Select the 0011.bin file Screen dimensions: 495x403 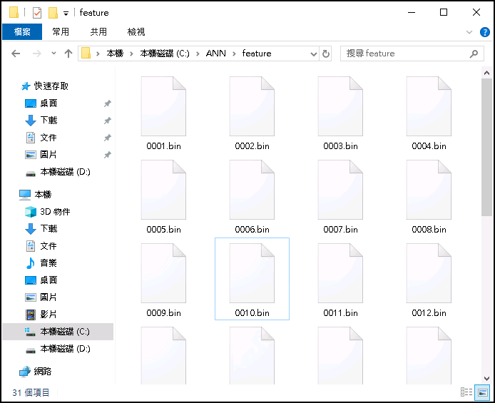click(340, 280)
